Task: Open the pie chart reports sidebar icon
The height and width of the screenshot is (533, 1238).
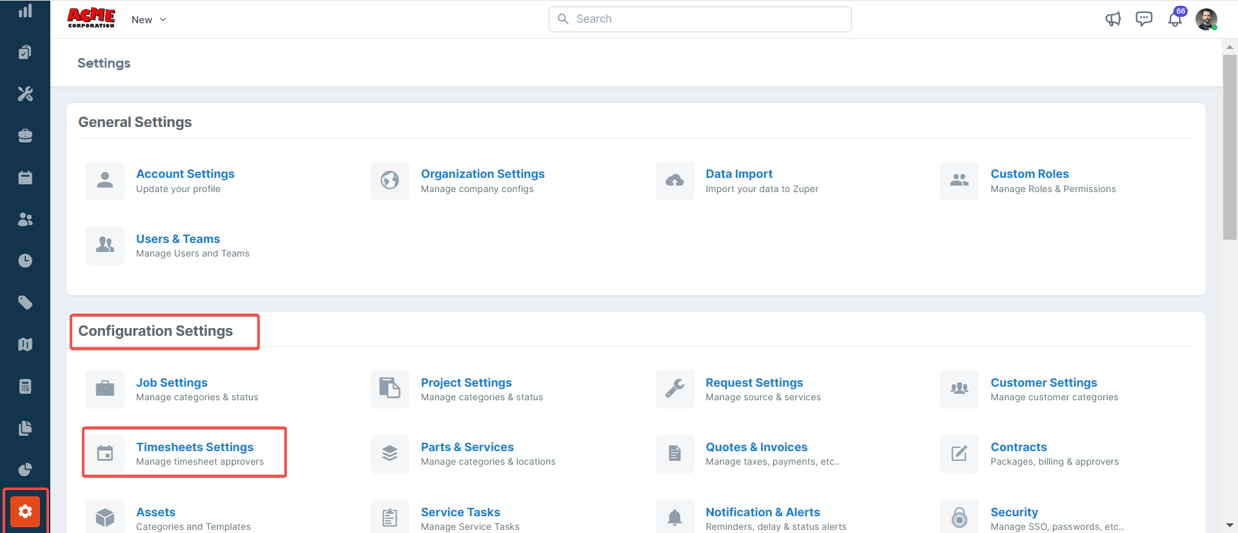Action: [x=25, y=470]
